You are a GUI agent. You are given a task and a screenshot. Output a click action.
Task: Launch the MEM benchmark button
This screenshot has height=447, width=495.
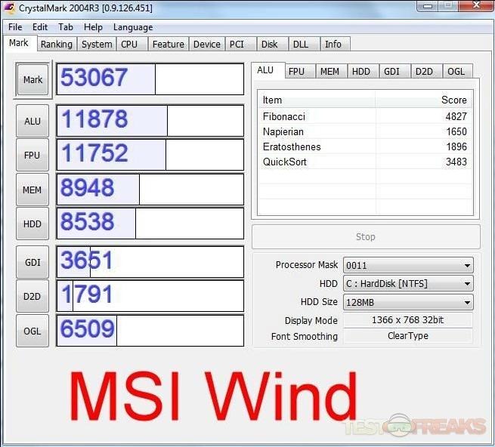[x=32, y=190]
